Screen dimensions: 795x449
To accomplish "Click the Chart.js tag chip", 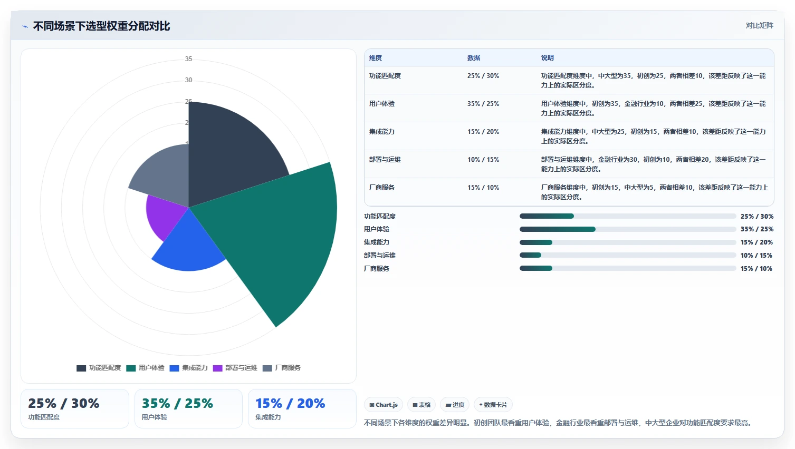I will click(384, 405).
